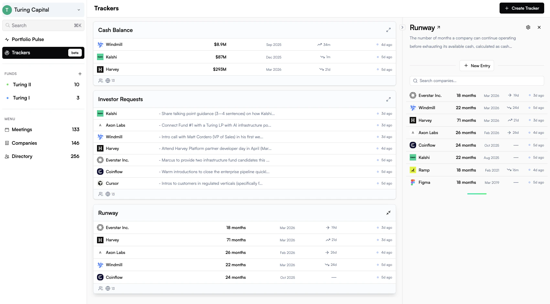This screenshot has height=304, width=550.
Task: Open Windmill intro call request
Action: point(244,137)
